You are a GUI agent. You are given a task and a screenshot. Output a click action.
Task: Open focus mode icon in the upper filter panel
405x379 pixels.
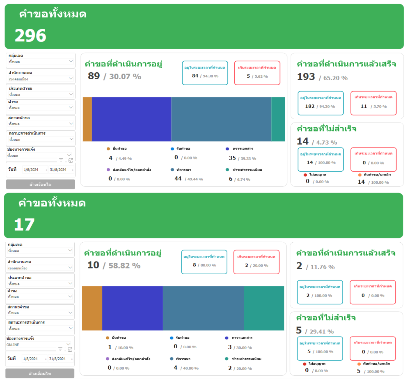(x=71, y=160)
